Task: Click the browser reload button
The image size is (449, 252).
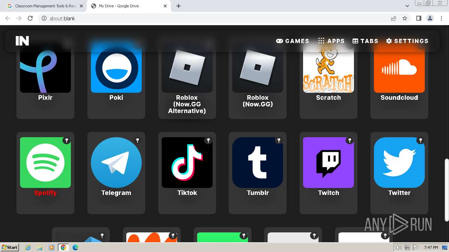Action: pos(30,18)
